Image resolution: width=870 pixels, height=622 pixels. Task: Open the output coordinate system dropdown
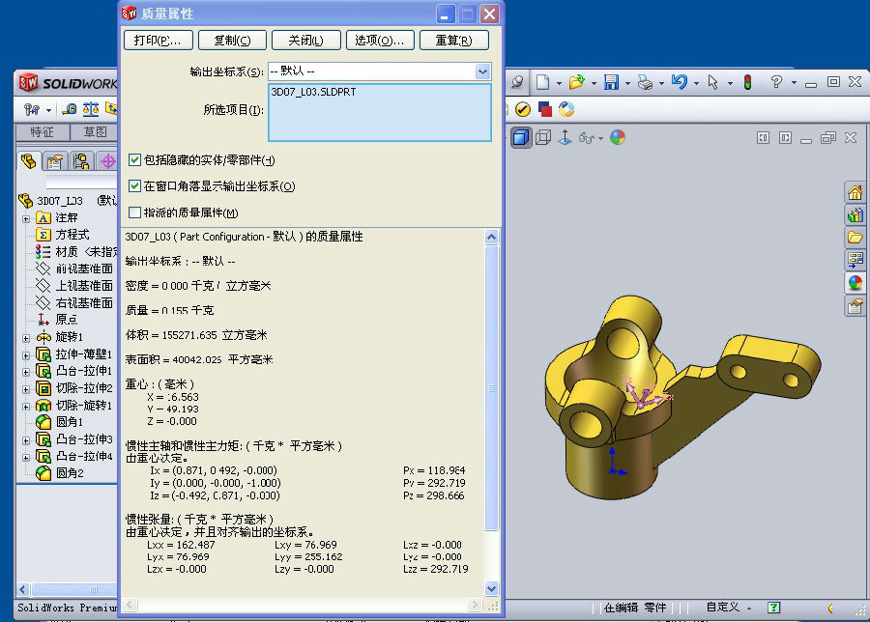coord(482,71)
